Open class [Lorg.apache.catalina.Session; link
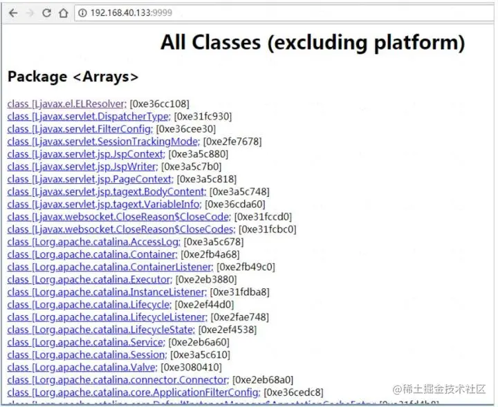 pos(87,354)
